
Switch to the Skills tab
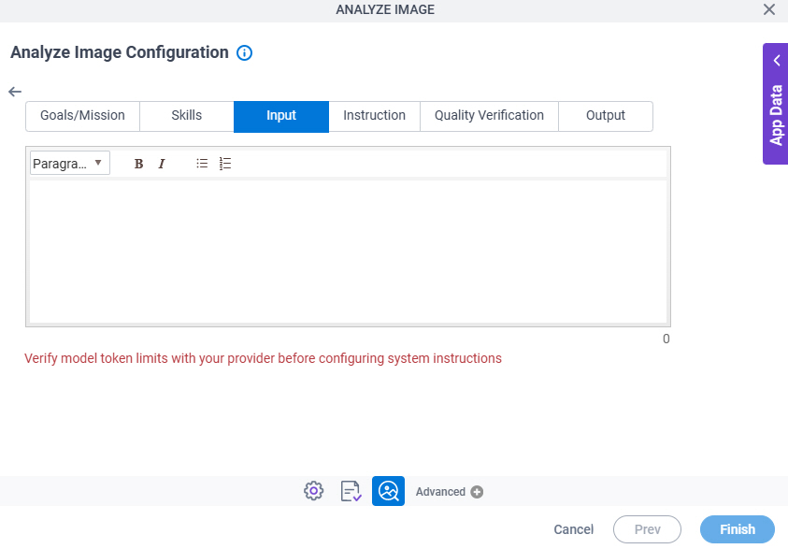186,116
